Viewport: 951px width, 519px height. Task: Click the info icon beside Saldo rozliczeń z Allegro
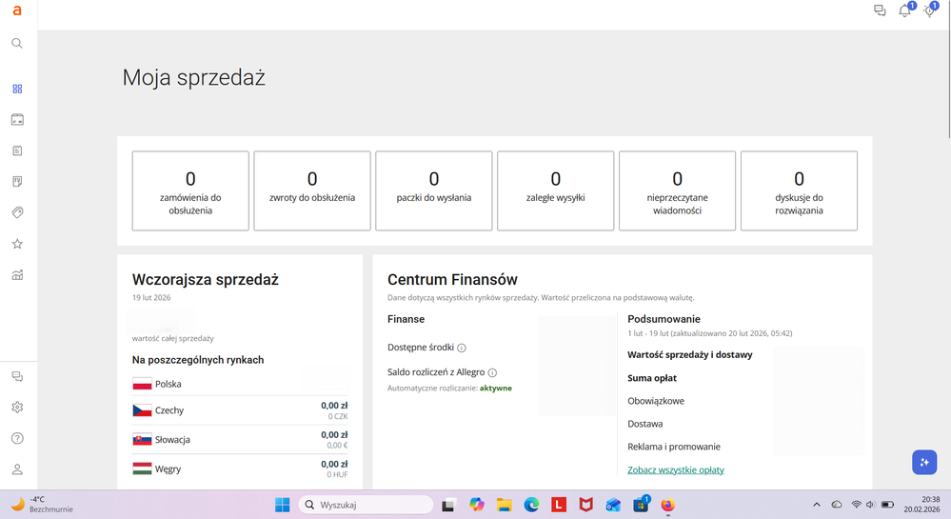tap(492, 372)
